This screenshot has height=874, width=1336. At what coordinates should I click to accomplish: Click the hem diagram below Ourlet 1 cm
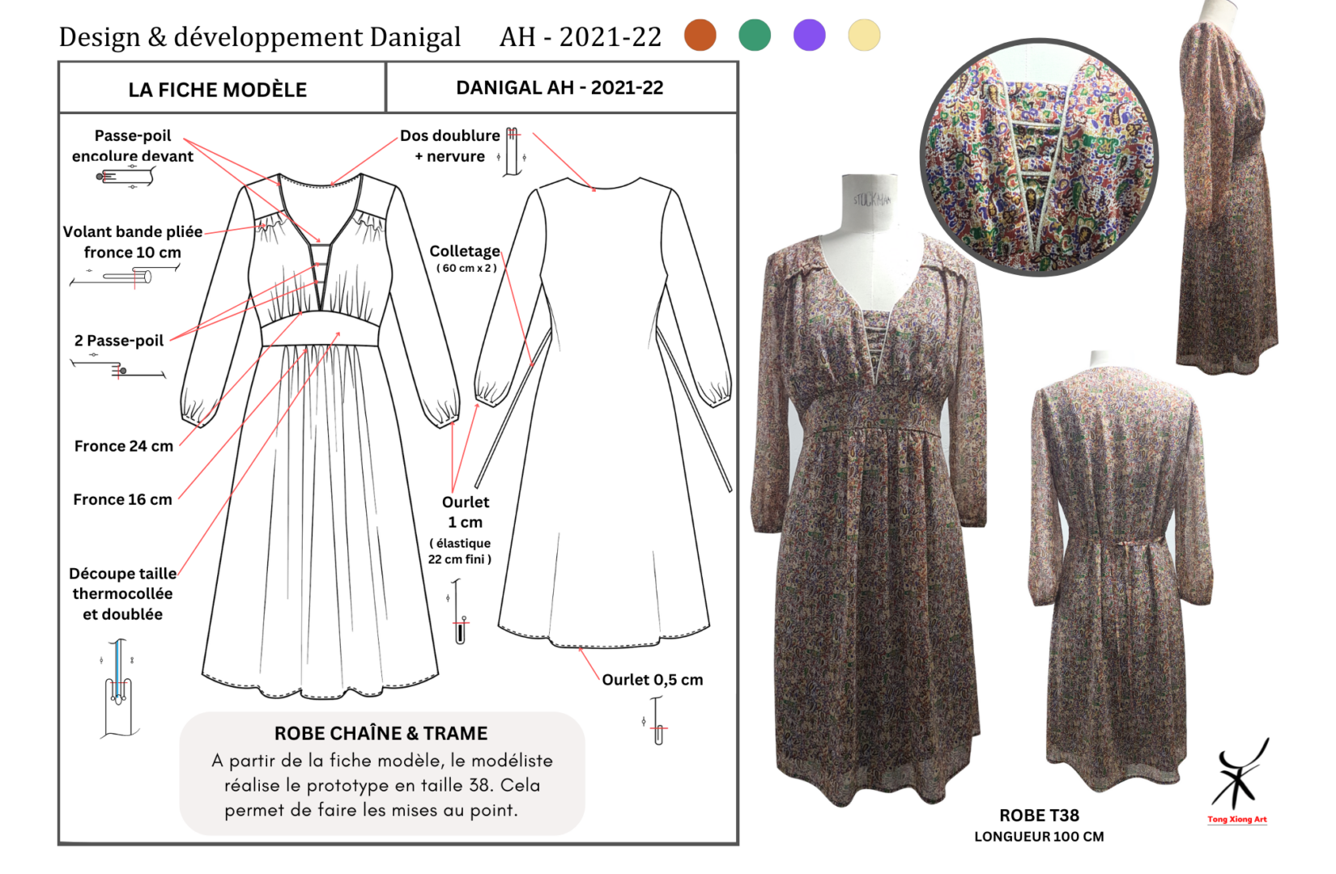458,612
